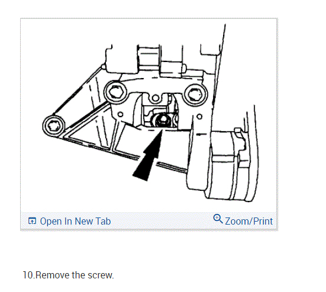Click the small hole below upper left bolt
The width and height of the screenshot is (326, 292).
120,114
